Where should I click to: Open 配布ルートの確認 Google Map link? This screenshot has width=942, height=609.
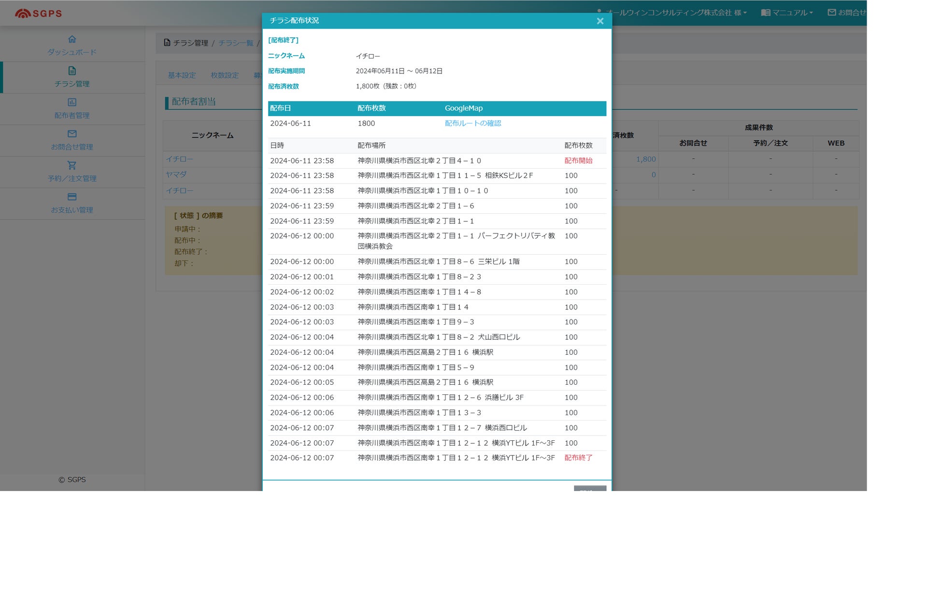pyautogui.click(x=472, y=123)
